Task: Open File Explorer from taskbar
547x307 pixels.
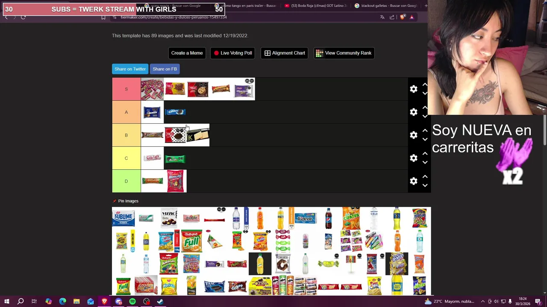Action: pos(76,301)
